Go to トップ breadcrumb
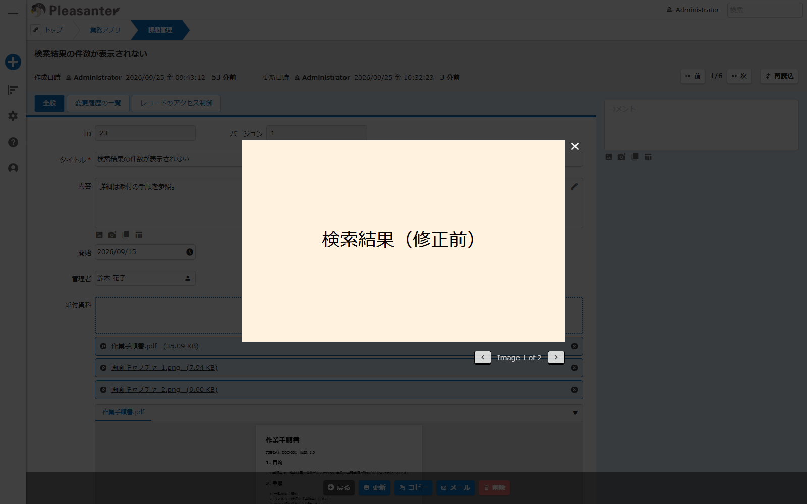The height and width of the screenshot is (504, 807). (53, 30)
